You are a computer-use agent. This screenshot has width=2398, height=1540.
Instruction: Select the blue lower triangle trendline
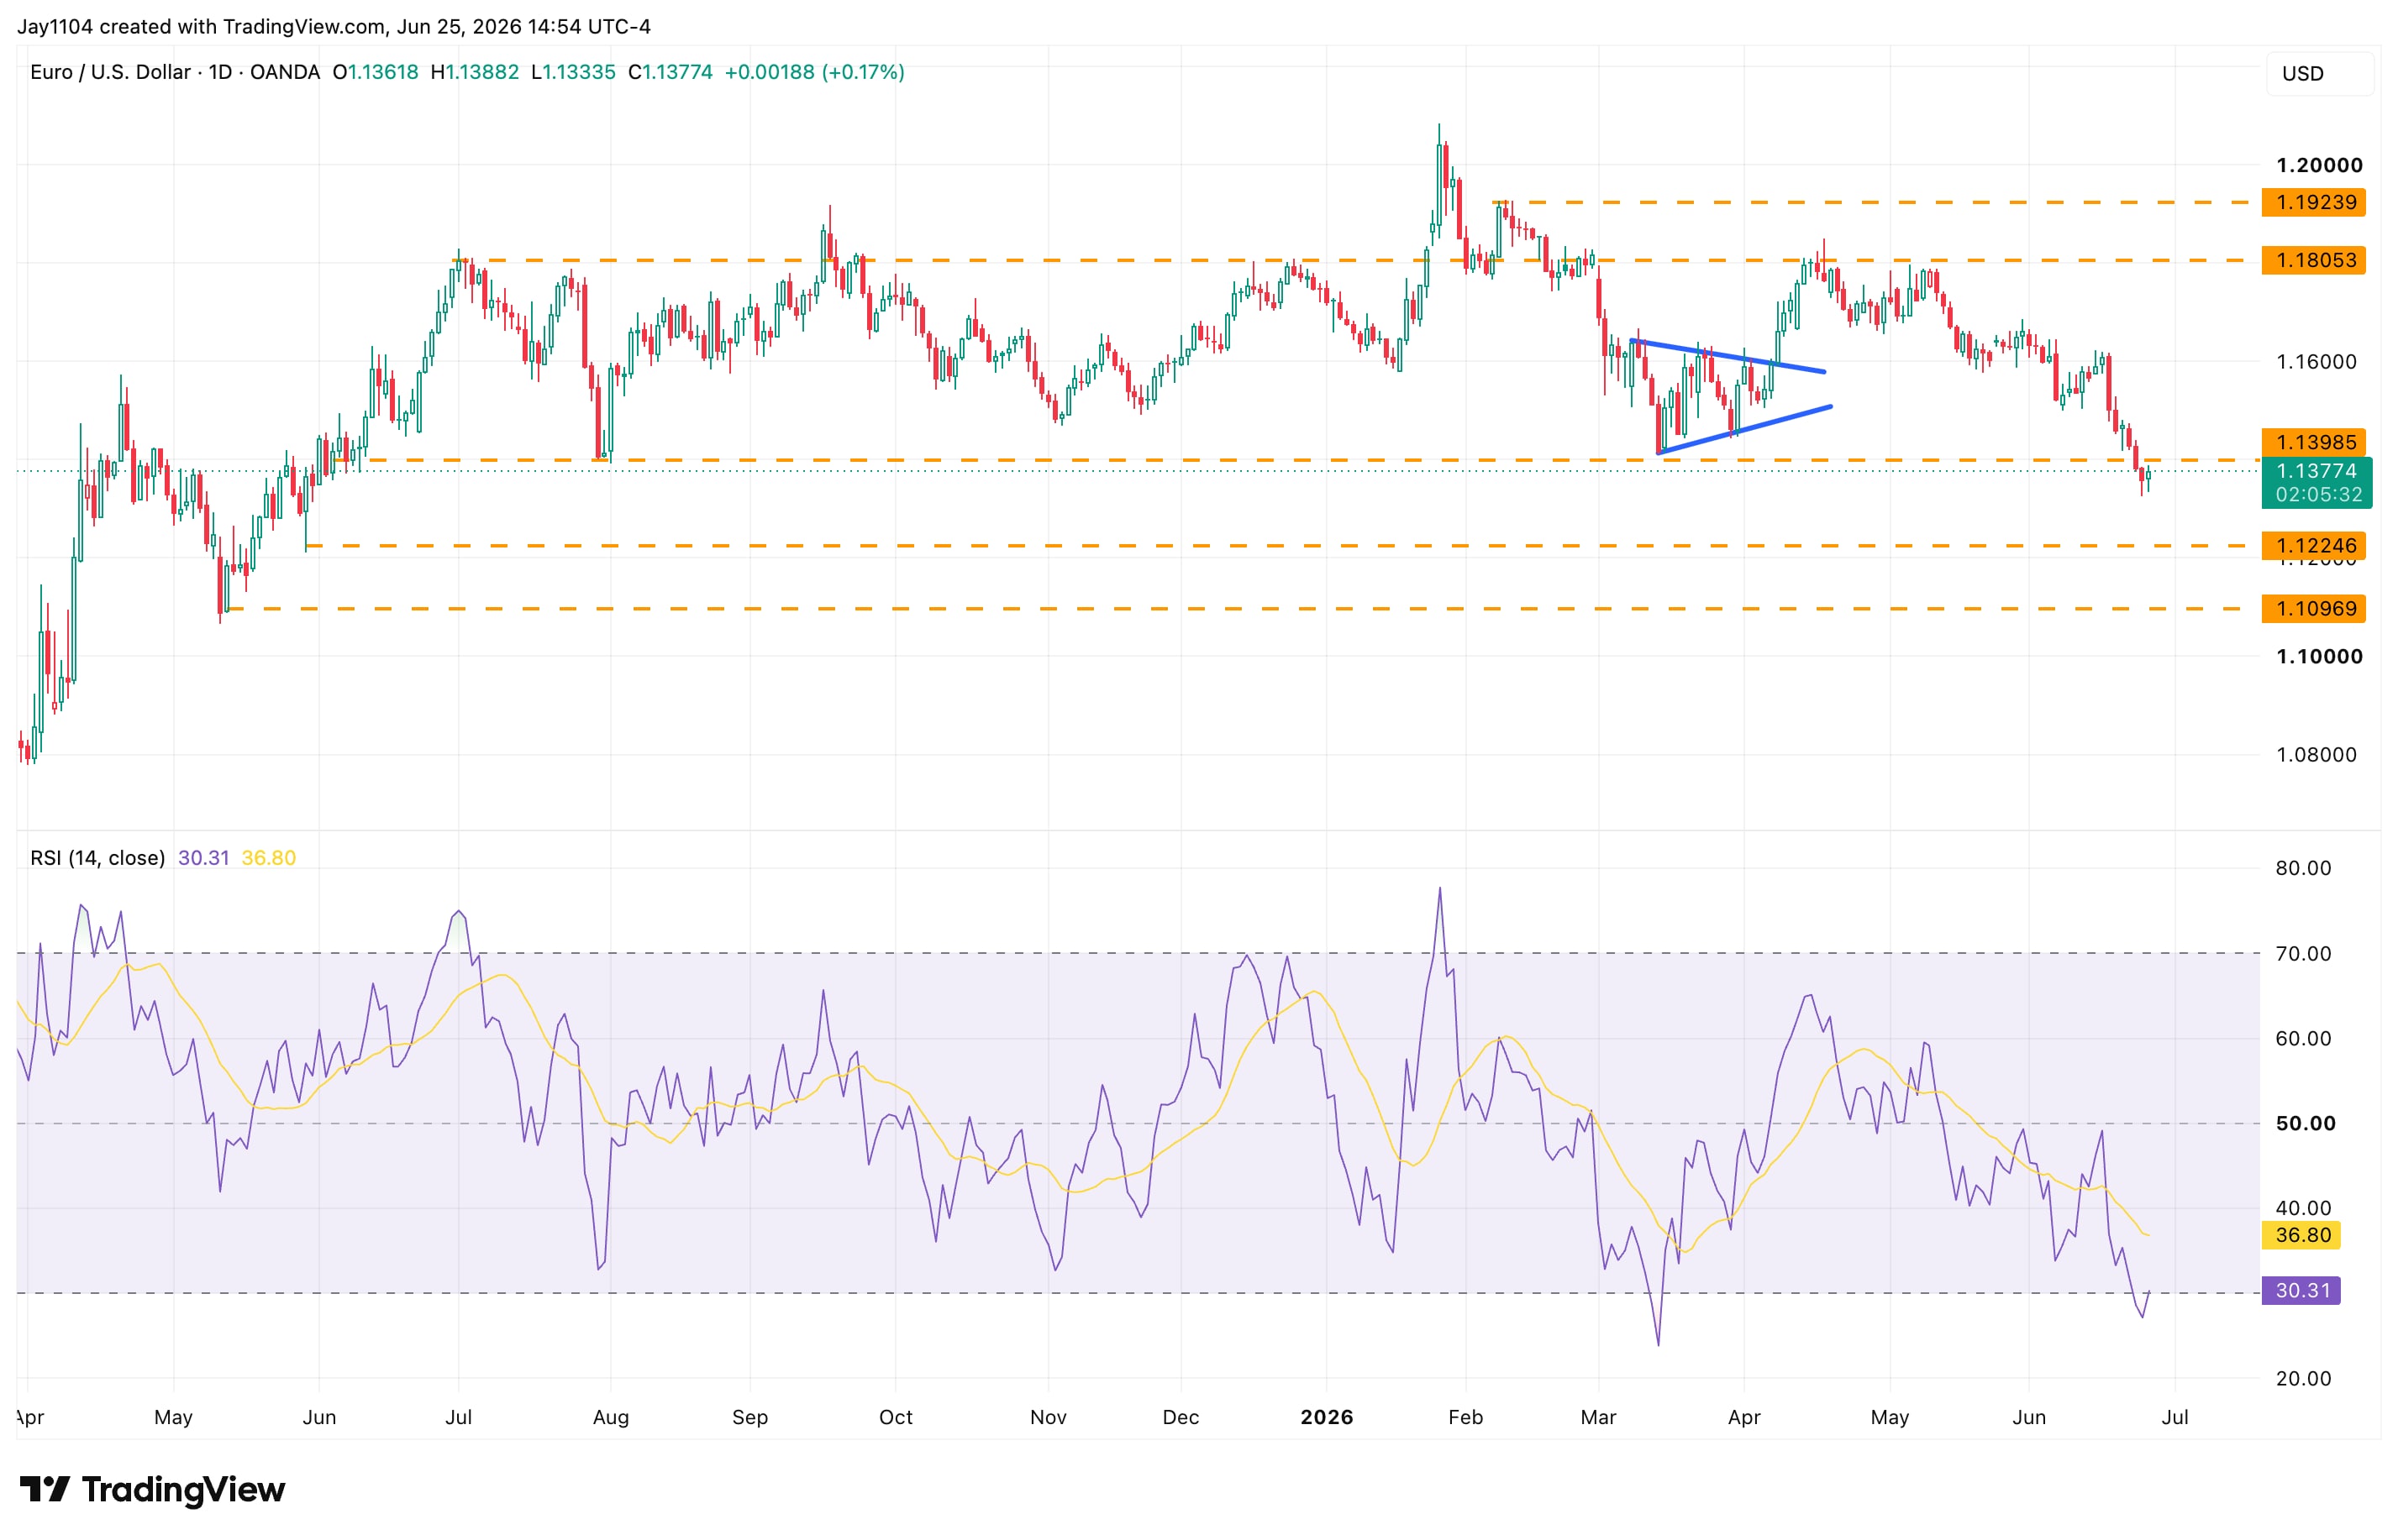(1745, 430)
